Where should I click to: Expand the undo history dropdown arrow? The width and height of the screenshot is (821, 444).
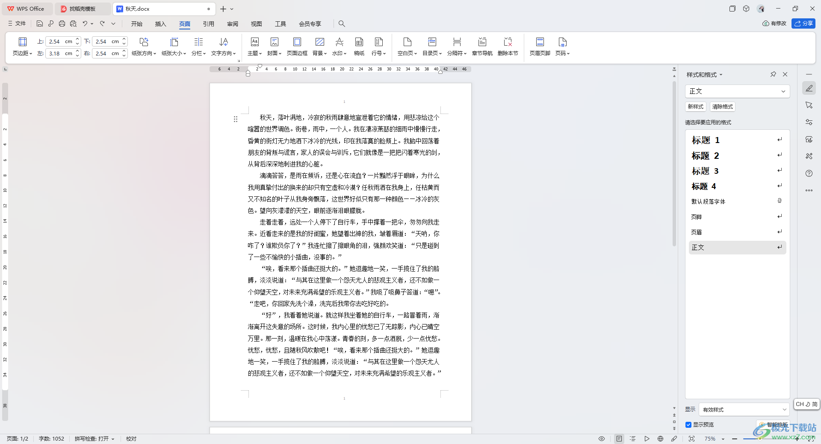click(92, 23)
